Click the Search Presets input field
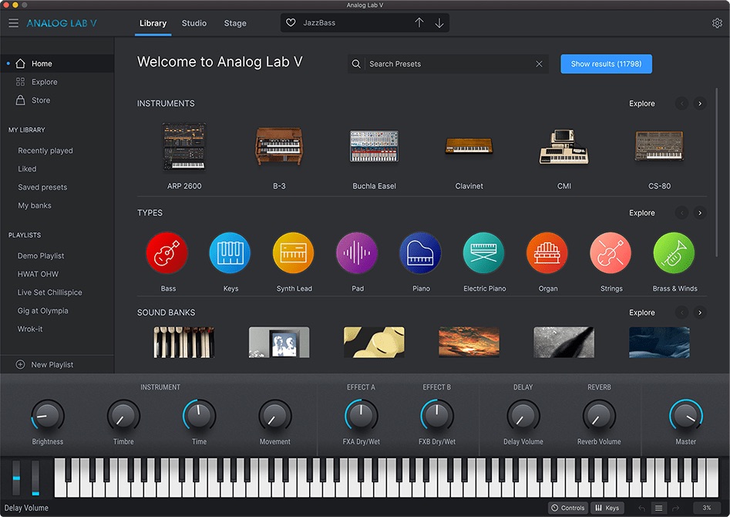Image resolution: width=730 pixels, height=517 pixels. (449, 64)
